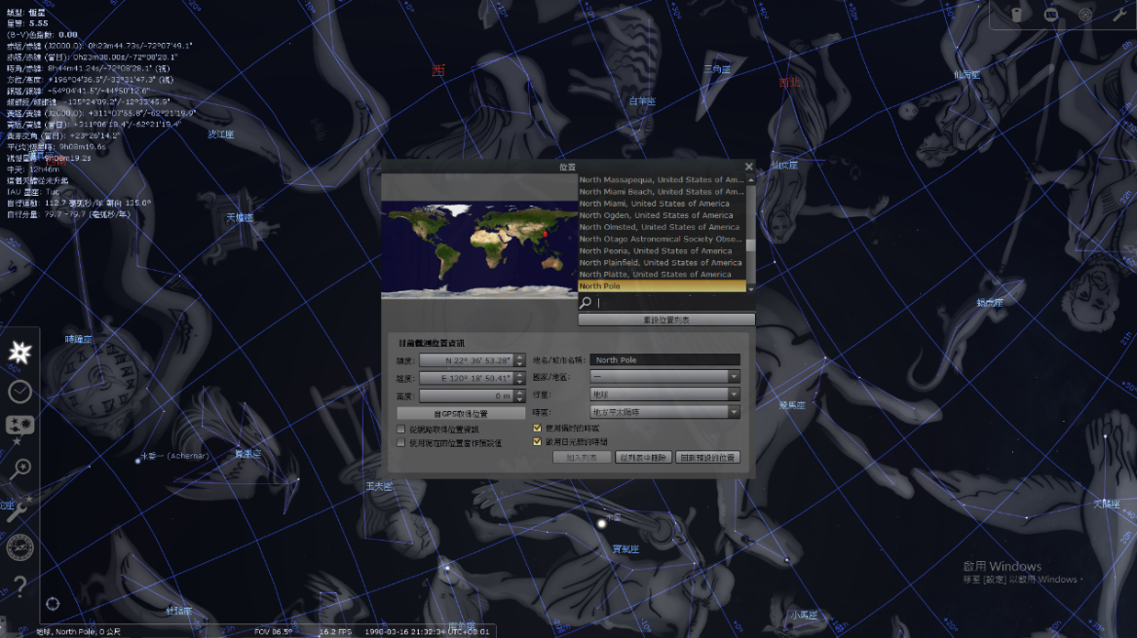Open Sky and Viewing Options icon
This screenshot has height=638, width=1137.
pos(19,427)
